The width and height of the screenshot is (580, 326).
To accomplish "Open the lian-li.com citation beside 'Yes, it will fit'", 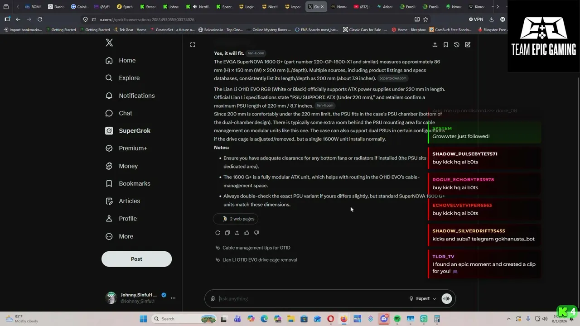I will (256, 53).
